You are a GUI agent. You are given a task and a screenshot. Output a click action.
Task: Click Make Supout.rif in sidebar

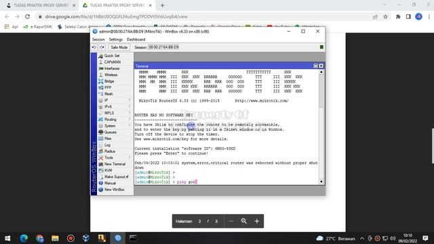[116, 176]
